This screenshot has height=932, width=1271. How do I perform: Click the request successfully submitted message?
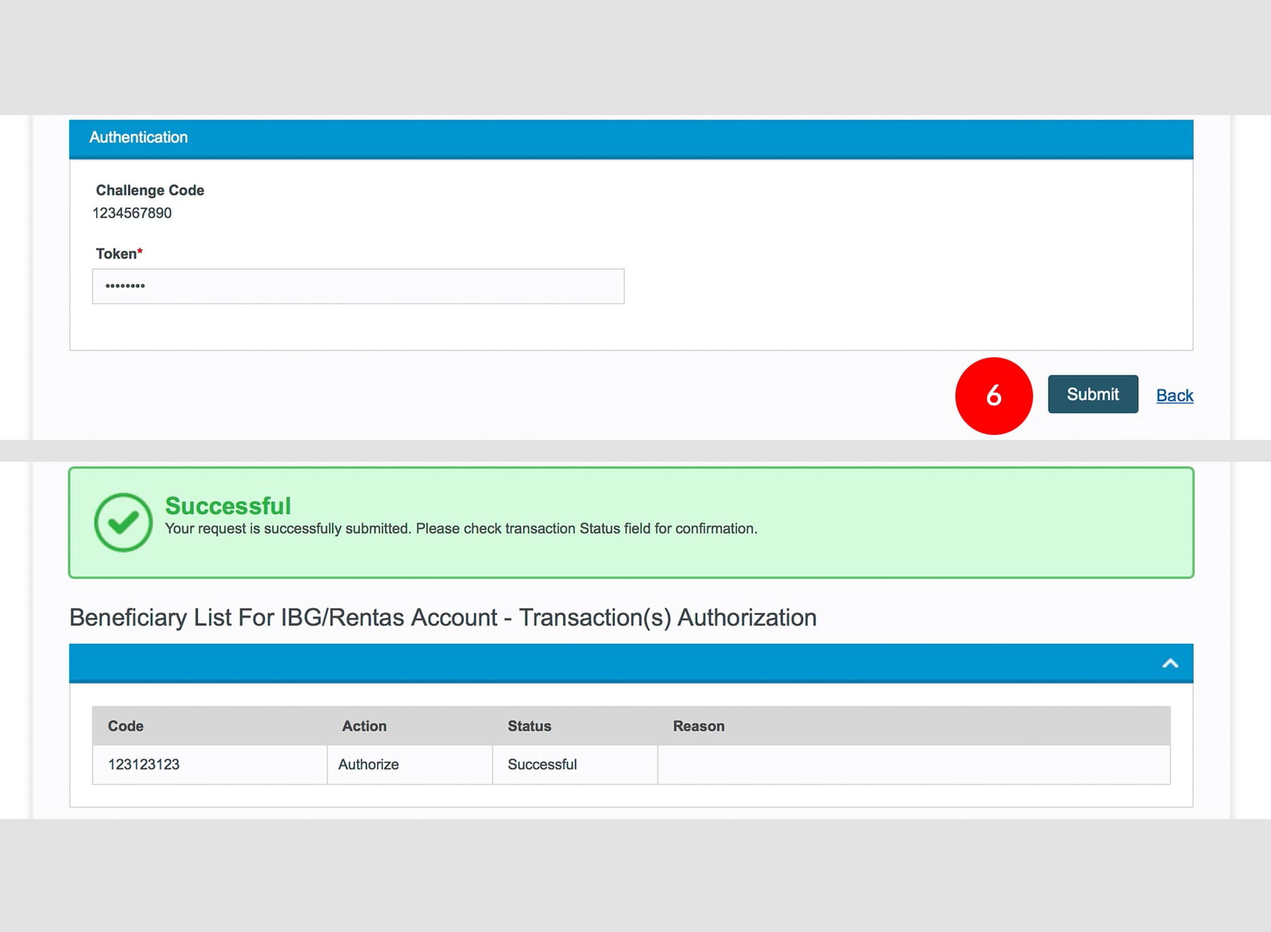coord(460,529)
